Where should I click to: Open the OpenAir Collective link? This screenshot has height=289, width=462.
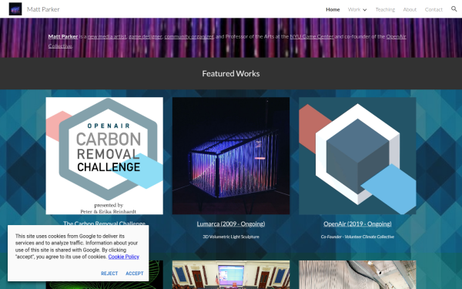tap(396, 36)
